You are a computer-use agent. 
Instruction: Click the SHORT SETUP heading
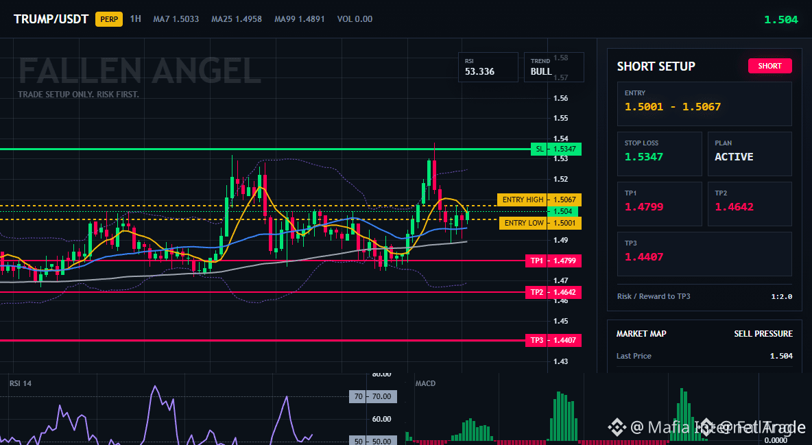tap(656, 67)
